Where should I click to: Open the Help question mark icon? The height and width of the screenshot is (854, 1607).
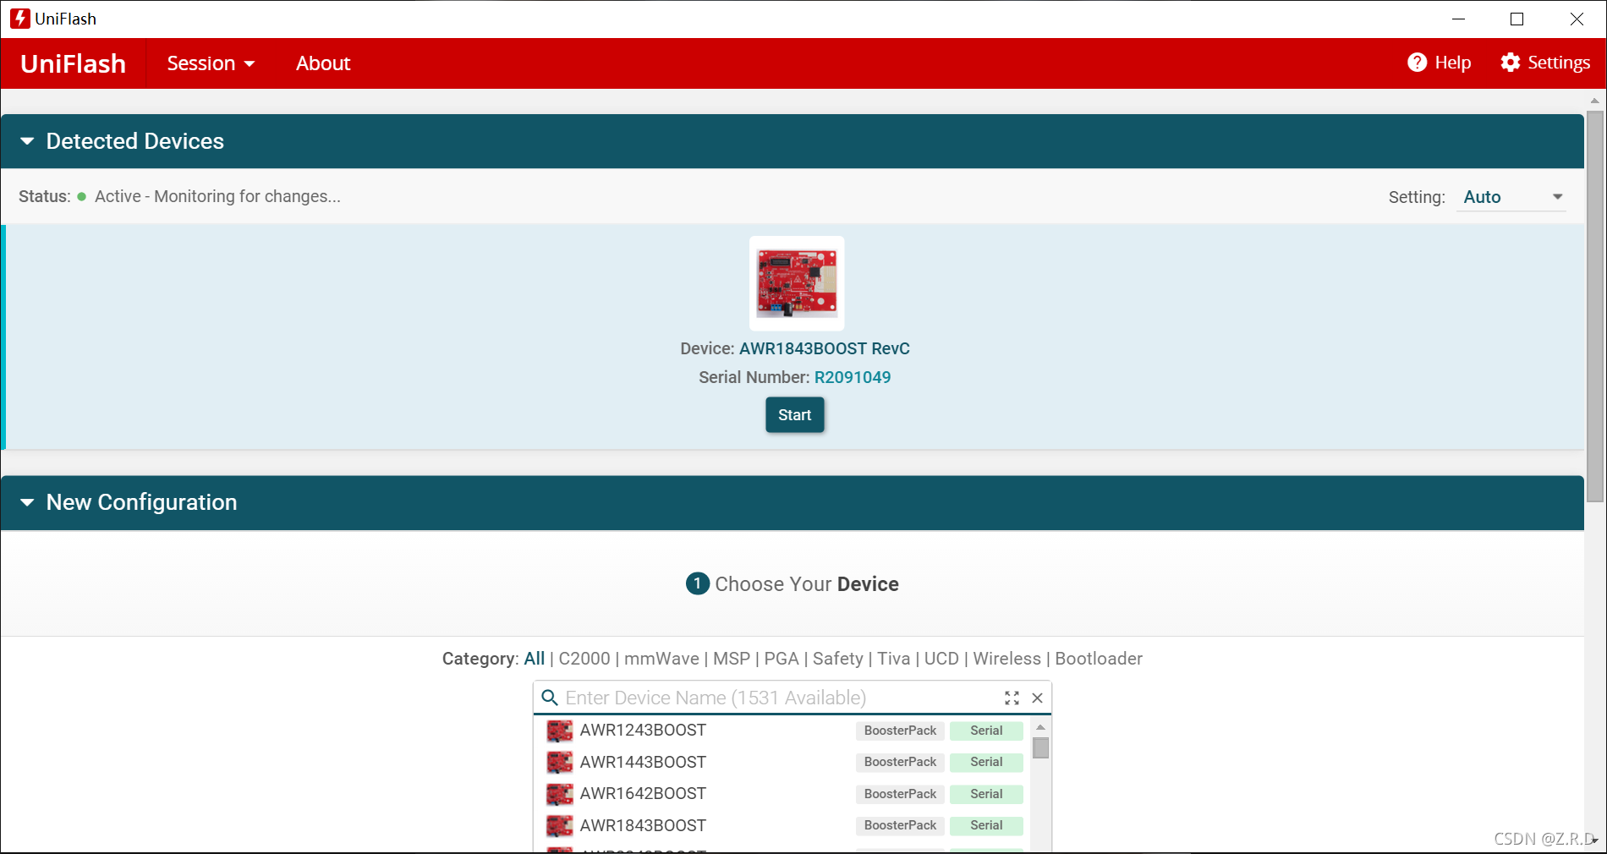1417,63
